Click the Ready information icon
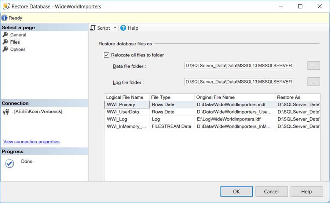 (4, 18)
